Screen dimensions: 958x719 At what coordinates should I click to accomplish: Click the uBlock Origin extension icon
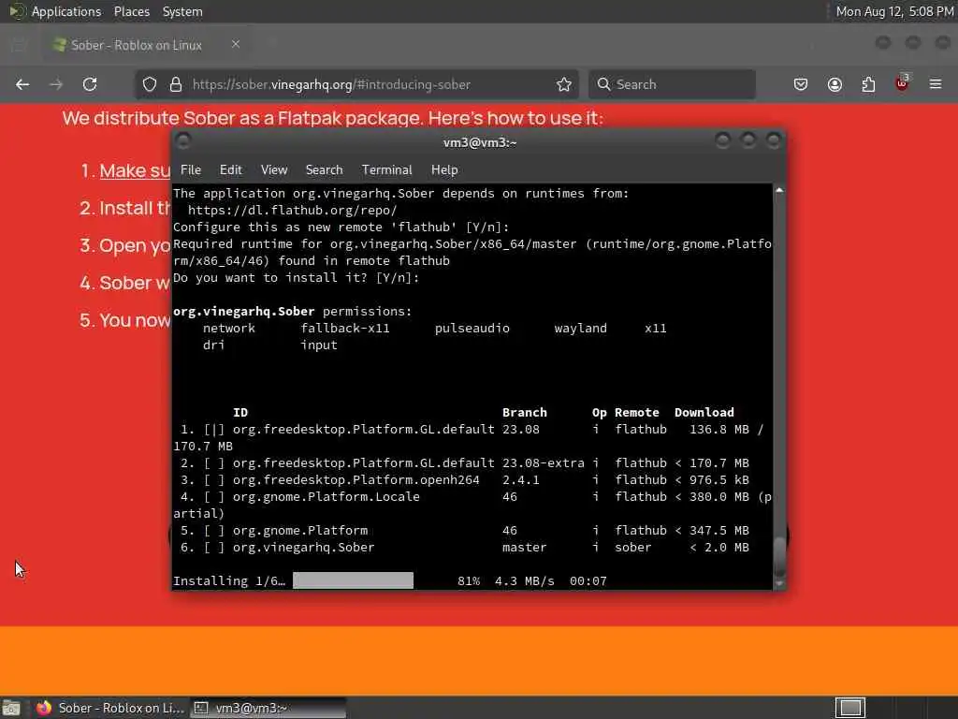click(902, 83)
